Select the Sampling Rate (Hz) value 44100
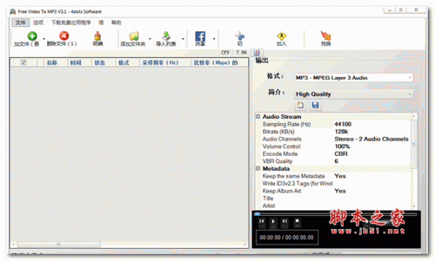Viewport: 435px width, 261px height. (343, 124)
